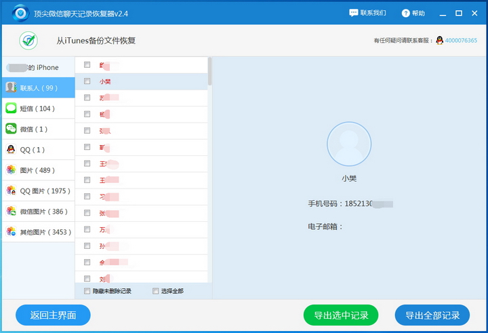Click the 手机号码 value in details

pyautogui.click(x=369, y=203)
